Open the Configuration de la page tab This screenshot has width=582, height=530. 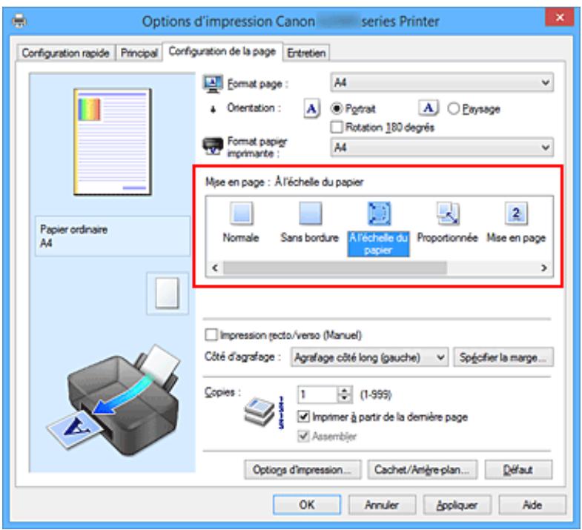[222, 51]
